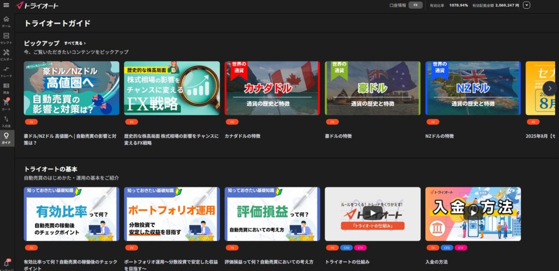This screenshot has width=559, height=271.
Task: Expand すべて見る next to ピックアップ
Action: (75, 43)
